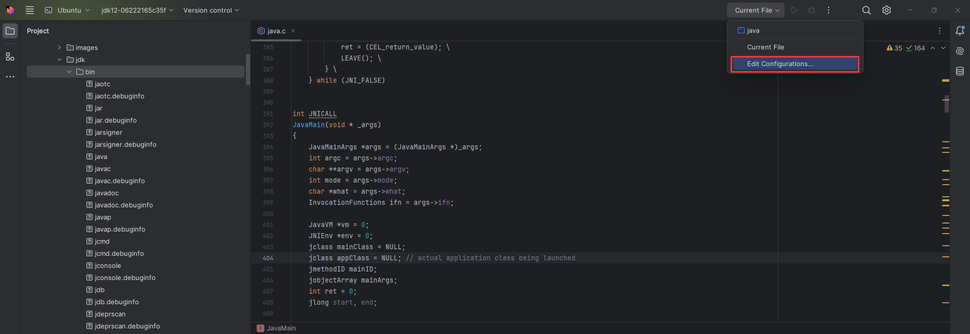This screenshot has width=970, height=334.
Task: Click the editor vertical scrollbar thumb
Action: (946, 104)
